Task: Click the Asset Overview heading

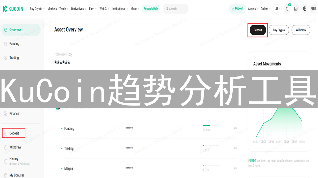Action: (x=68, y=30)
